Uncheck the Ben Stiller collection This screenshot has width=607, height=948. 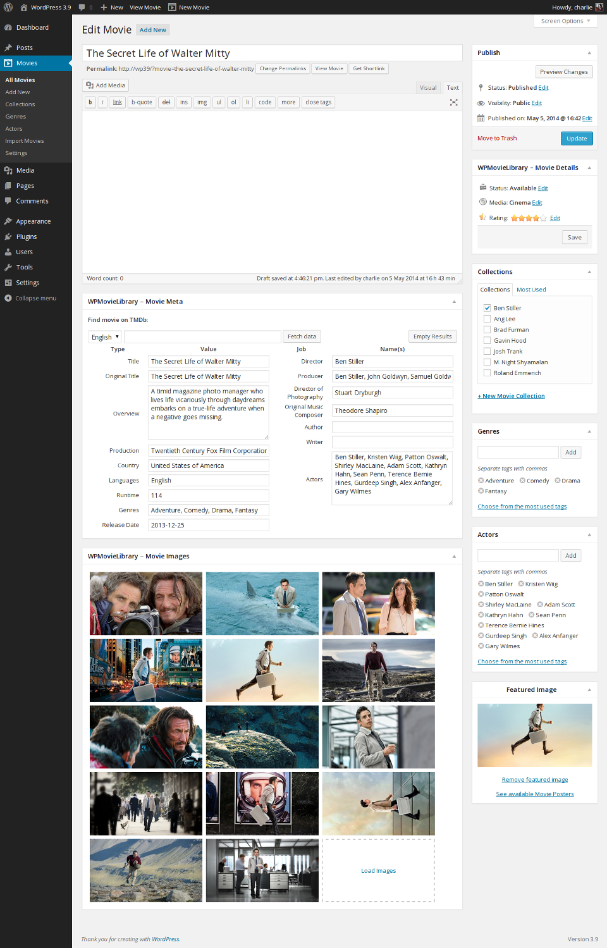(487, 308)
